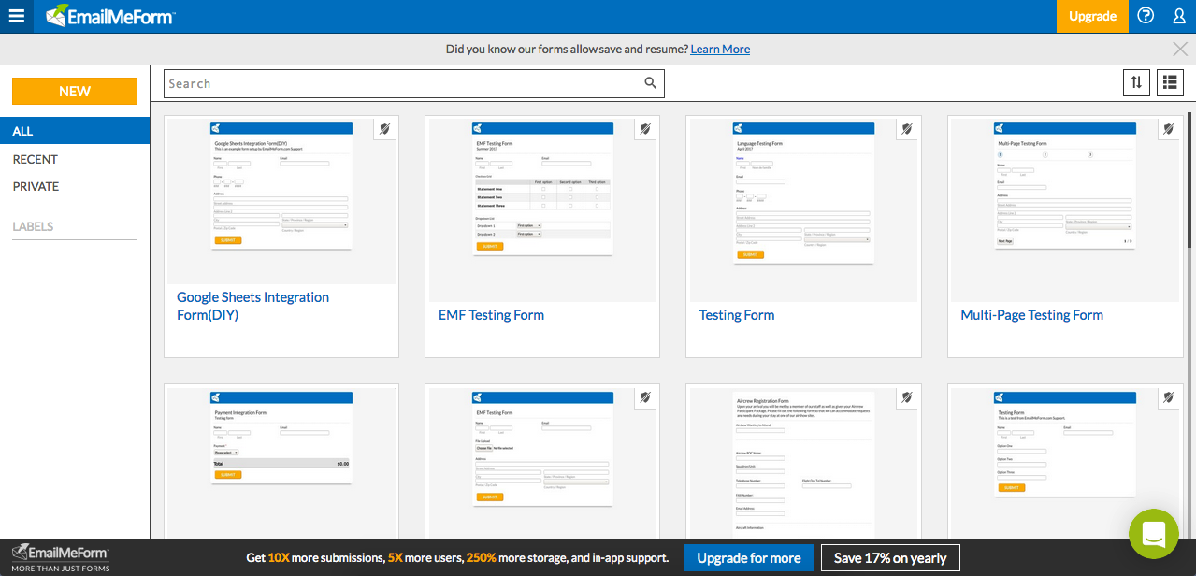Click the EMF Testing Form Summer 2017 thumbnail

(x=542, y=210)
